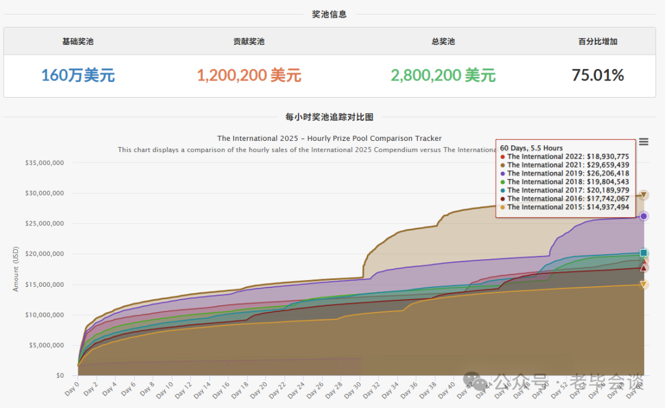Click the contributed prize value 1,200,200 美元
Screen dimensions: 665x408
(x=249, y=76)
